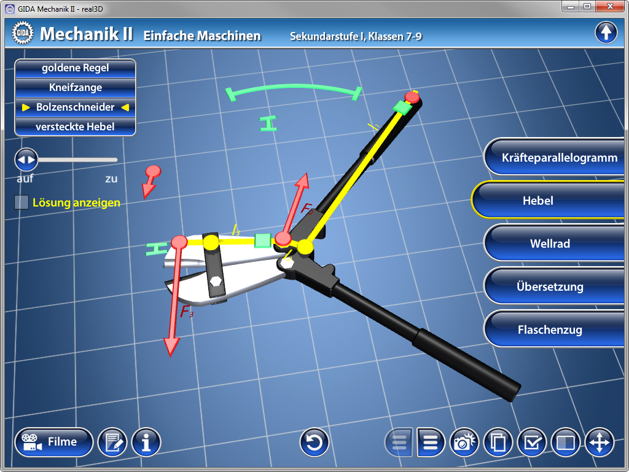Open the info icon button
This screenshot has height=472, width=629.
(x=146, y=442)
